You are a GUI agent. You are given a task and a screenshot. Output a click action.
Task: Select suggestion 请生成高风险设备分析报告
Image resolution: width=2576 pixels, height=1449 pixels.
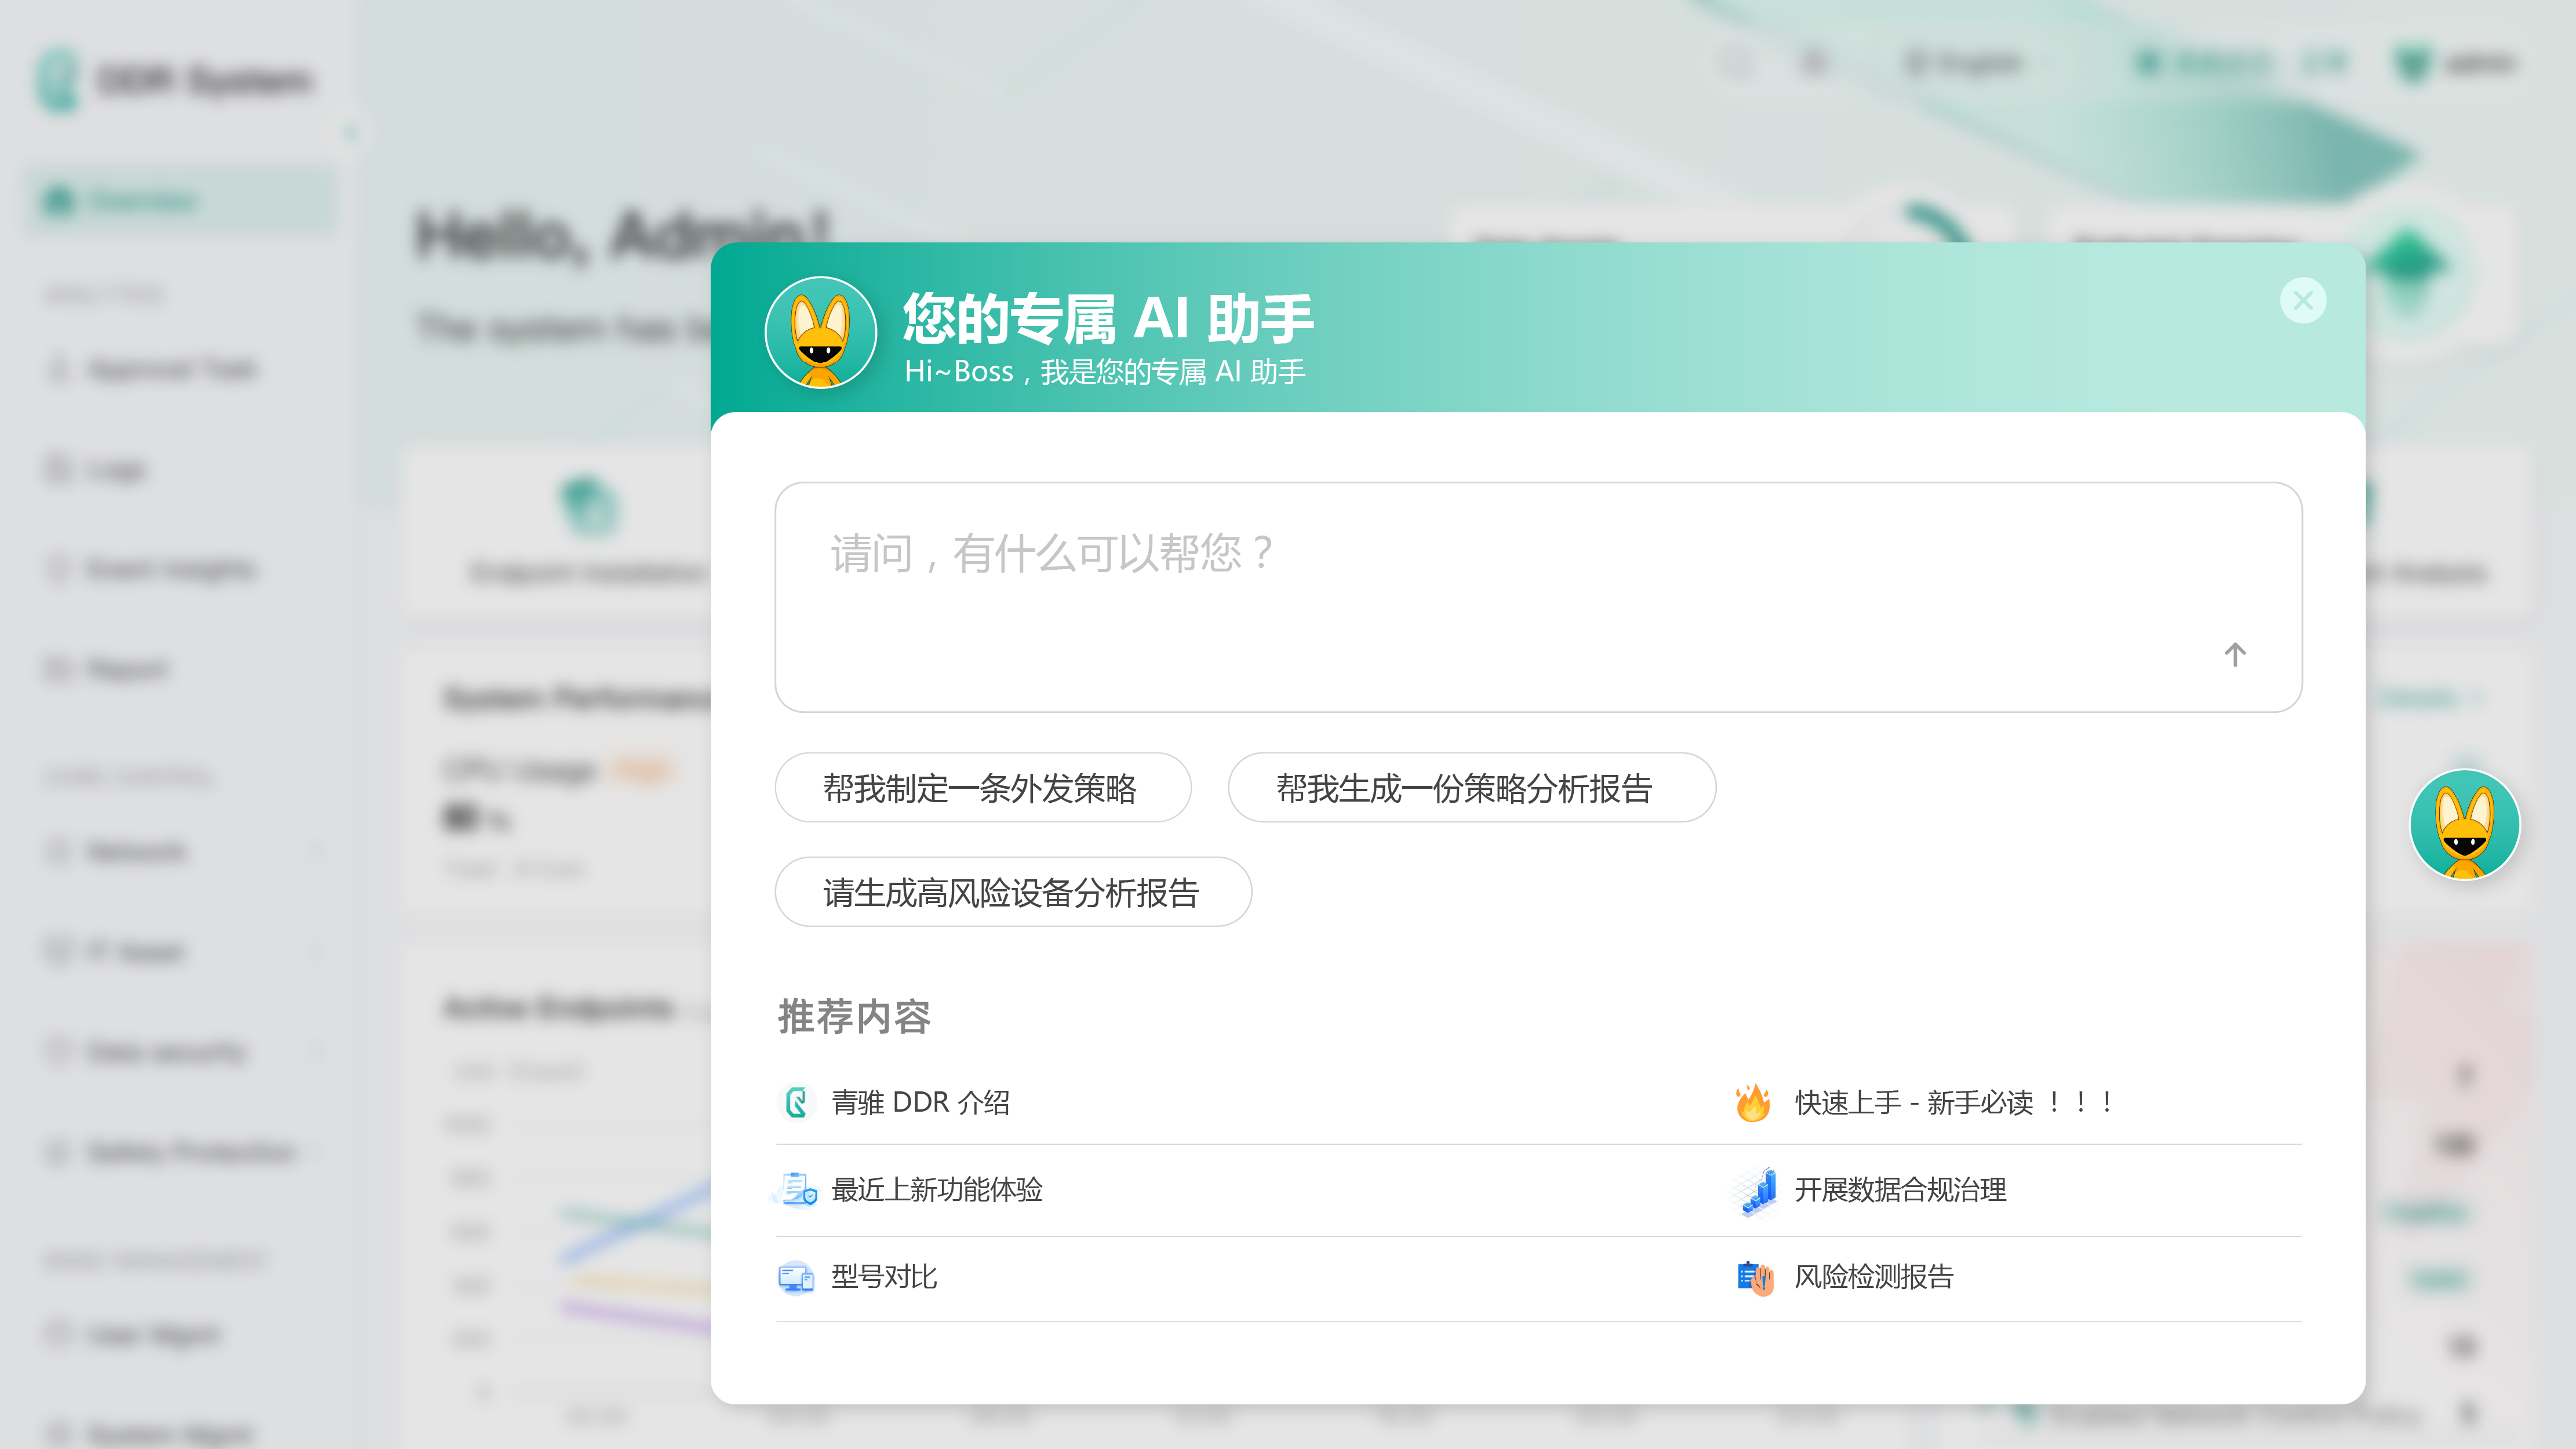point(1011,892)
